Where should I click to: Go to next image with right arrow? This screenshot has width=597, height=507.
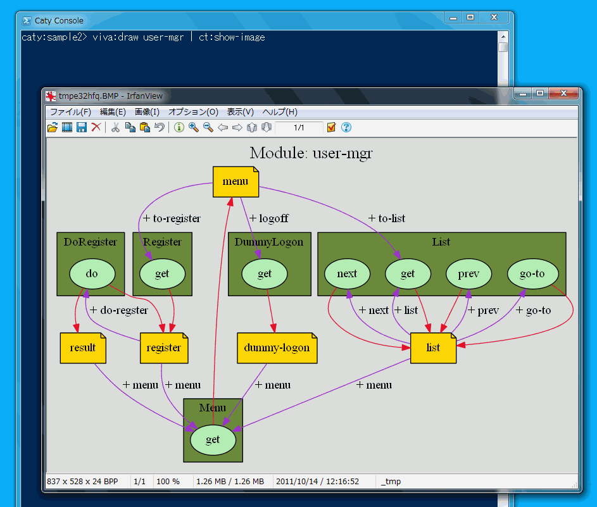coord(237,128)
